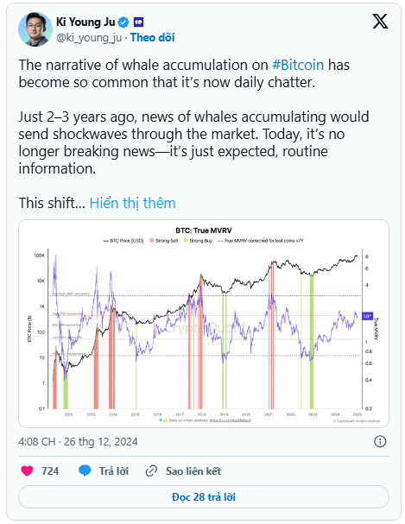The width and height of the screenshot is (405, 524).
Task: Click the affiliation badge beside the name
Action: [139, 22]
